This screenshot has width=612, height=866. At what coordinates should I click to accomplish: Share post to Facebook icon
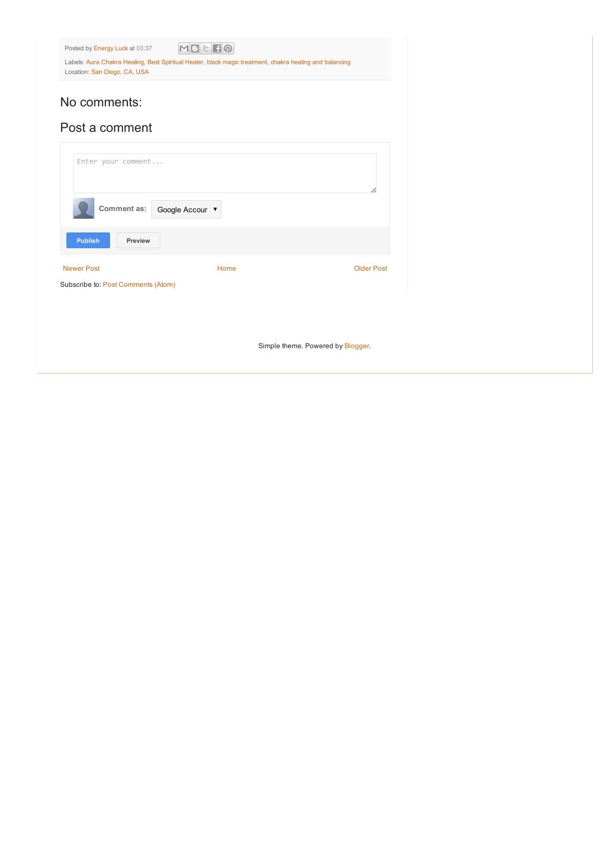click(216, 48)
